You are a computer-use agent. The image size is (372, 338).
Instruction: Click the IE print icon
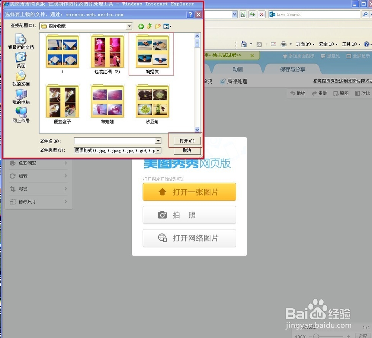pyautogui.click(x=283, y=44)
